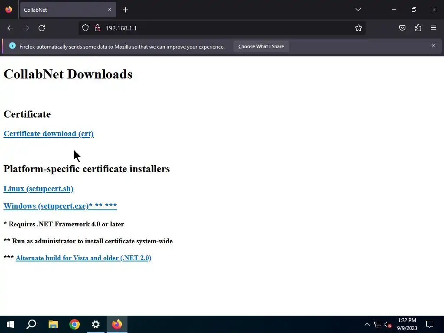Image resolution: width=444 pixels, height=333 pixels.
Task: Go back to the previous page
Action: click(10, 28)
